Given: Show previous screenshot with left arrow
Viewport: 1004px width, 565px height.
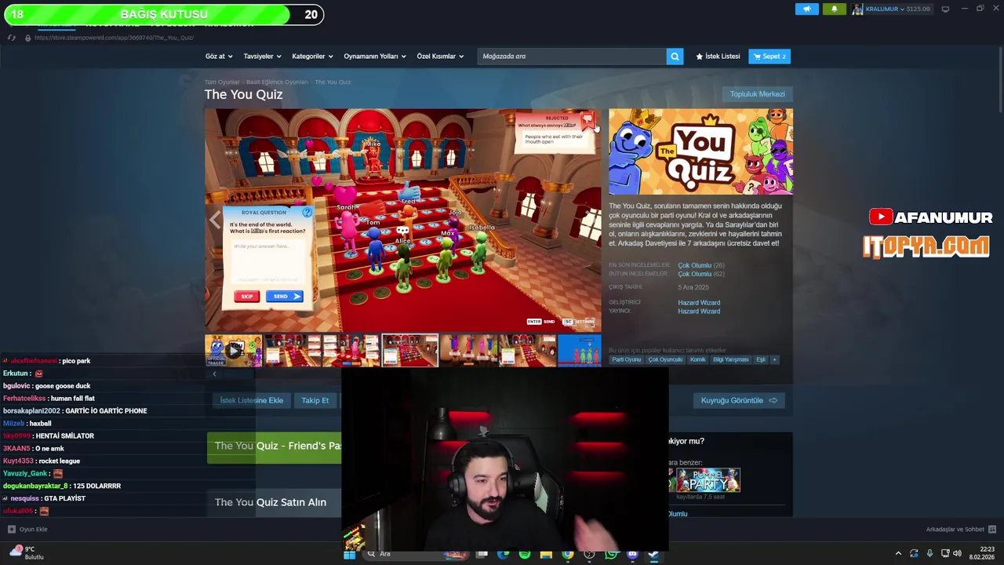Looking at the screenshot, I should tap(214, 221).
